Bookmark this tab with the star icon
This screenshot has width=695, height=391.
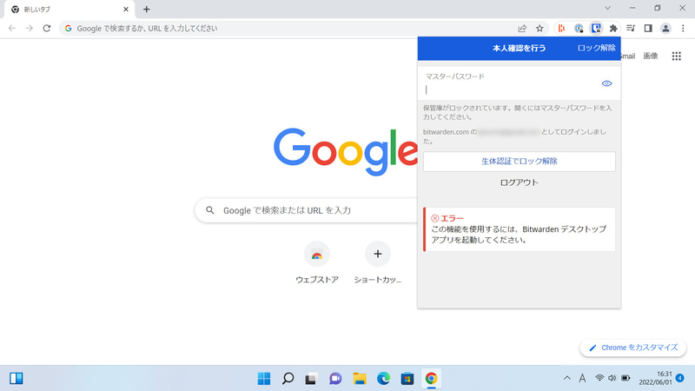[539, 29]
